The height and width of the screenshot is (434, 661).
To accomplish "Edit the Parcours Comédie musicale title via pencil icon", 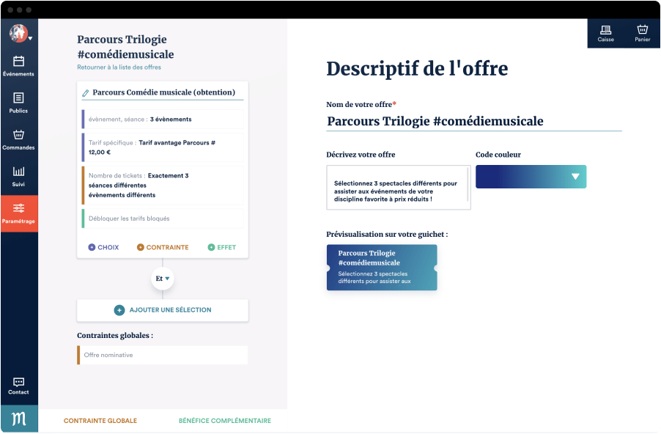I will [x=86, y=92].
